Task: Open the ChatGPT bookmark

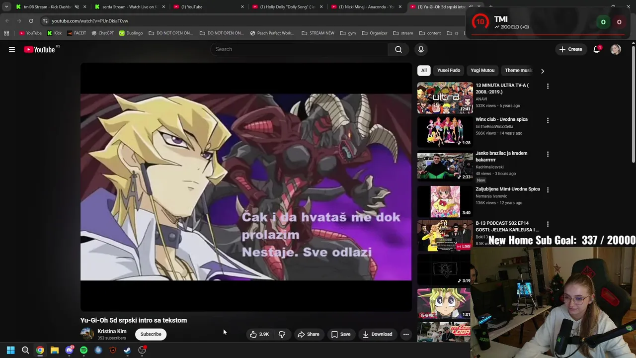Action: (102, 33)
